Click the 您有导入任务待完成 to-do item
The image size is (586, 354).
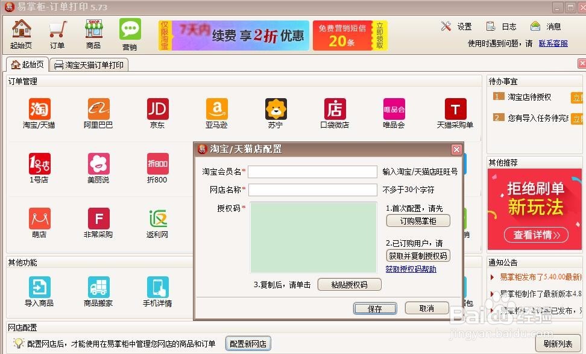point(538,118)
